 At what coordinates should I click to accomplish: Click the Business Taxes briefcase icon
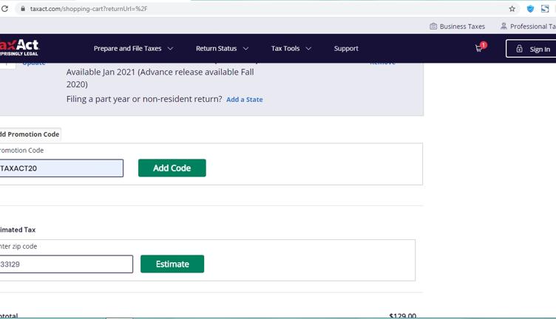click(x=433, y=26)
